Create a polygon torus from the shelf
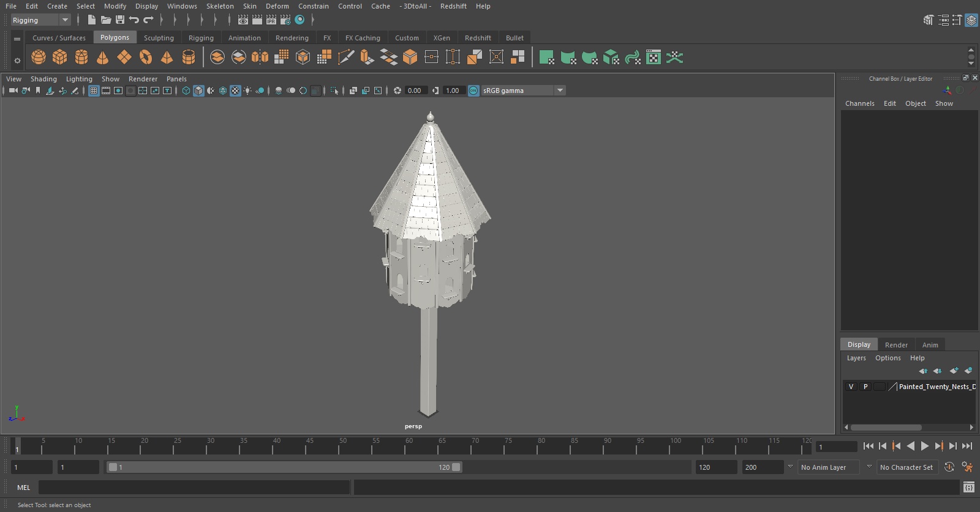This screenshot has width=980, height=512. pyautogui.click(x=146, y=58)
